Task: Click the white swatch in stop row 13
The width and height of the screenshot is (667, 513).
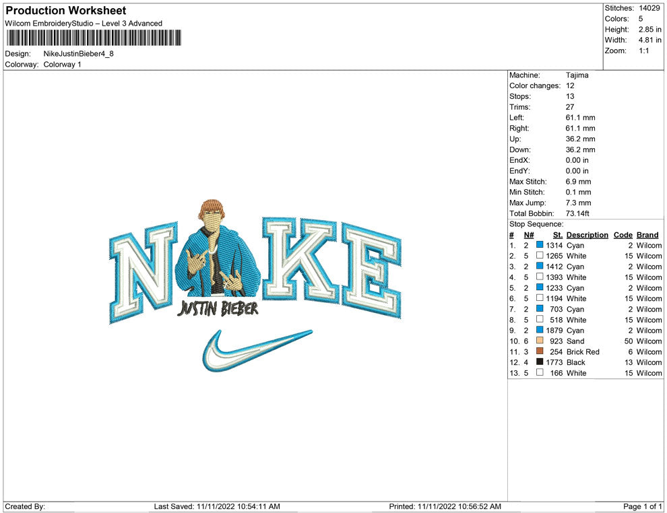Action: point(540,372)
